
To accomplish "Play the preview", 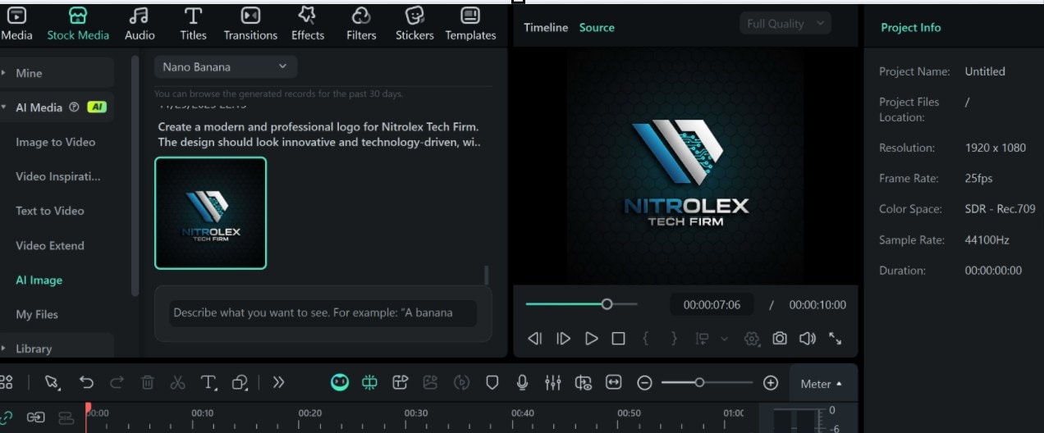I will (x=591, y=339).
